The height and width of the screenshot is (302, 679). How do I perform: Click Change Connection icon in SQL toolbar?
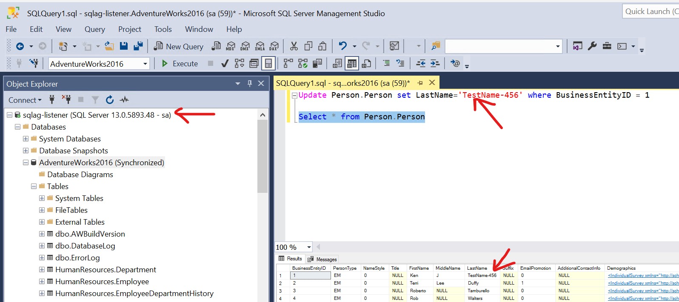(34, 64)
